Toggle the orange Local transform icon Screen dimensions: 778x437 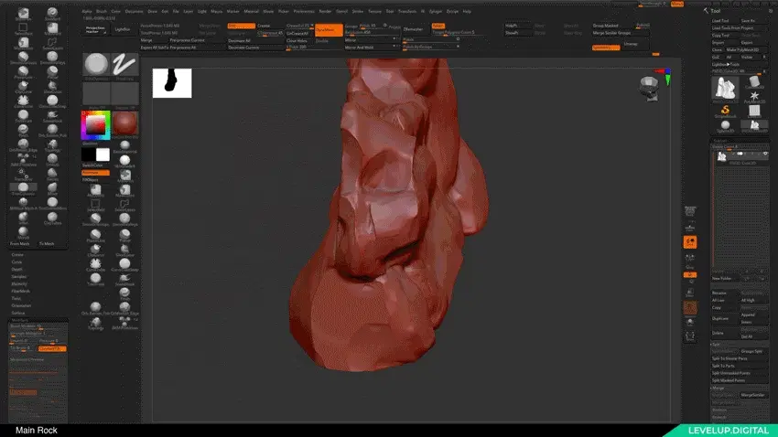click(x=690, y=241)
